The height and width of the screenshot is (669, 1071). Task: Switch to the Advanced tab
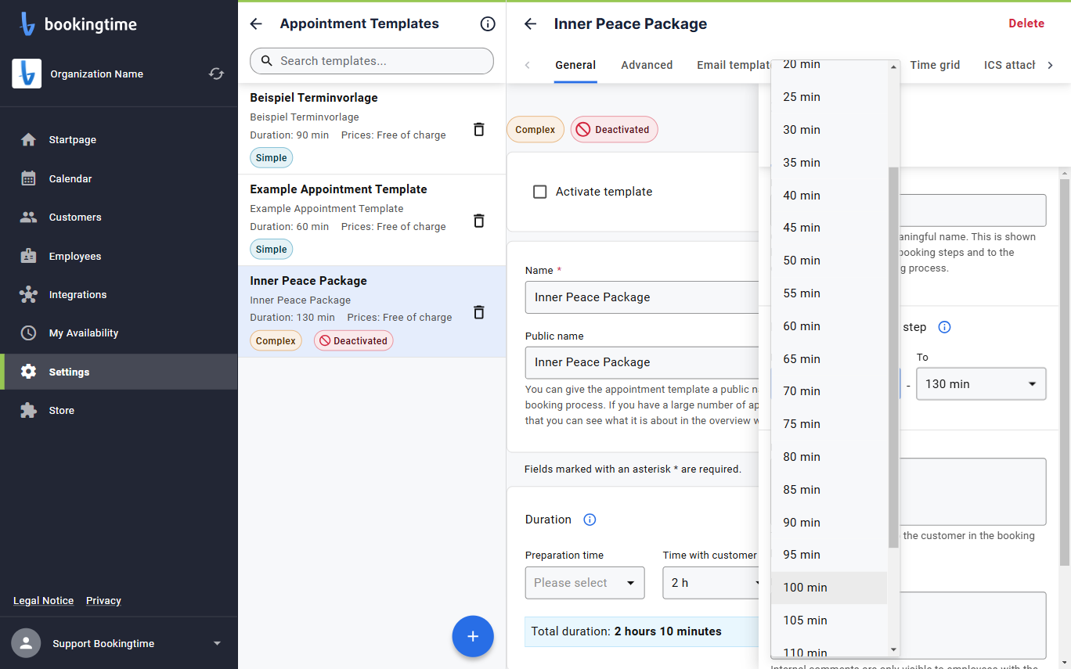coord(647,65)
